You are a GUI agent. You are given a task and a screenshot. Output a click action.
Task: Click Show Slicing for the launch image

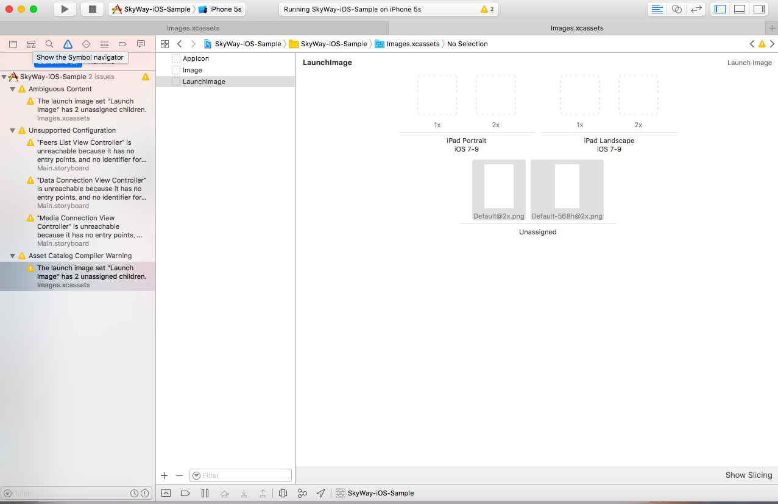[x=748, y=475]
